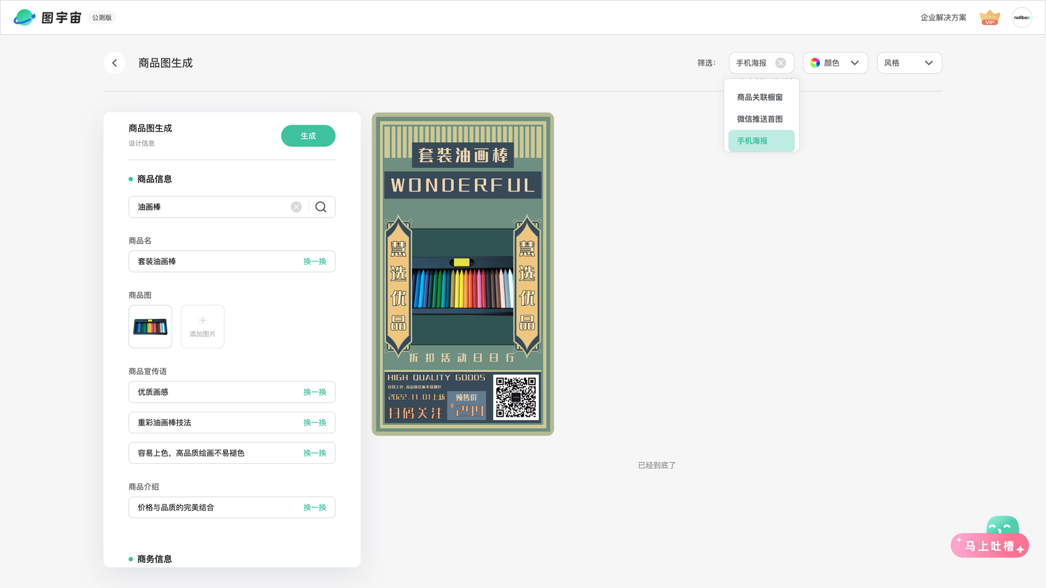Click the 设计信息 subtitle

click(x=142, y=144)
